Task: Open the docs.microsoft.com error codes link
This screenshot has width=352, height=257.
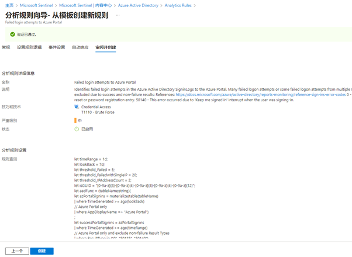Action: [x=261, y=95]
